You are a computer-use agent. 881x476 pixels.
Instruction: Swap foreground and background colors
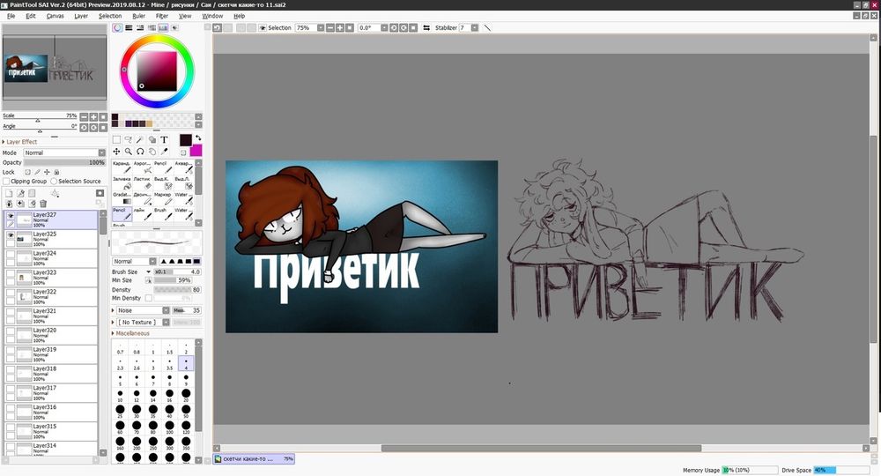[x=197, y=138]
